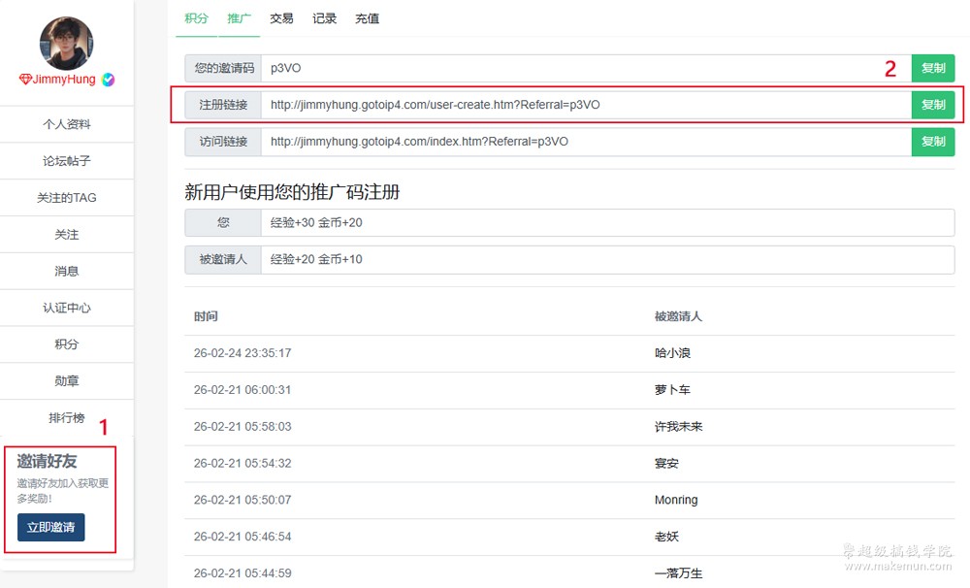Open 消息 in the sidebar
Screen dimensions: 970x588
click(x=67, y=272)
